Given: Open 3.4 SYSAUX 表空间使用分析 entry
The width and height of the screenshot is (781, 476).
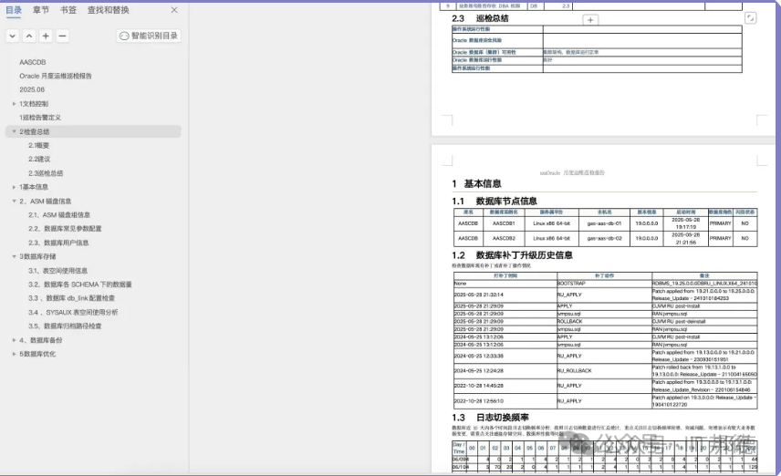Looking at the screenshot, I should (73, 312).
